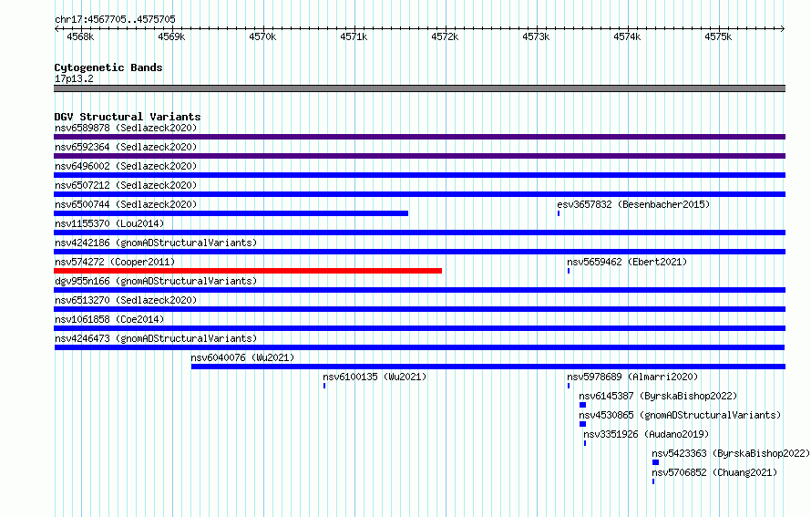Click the 17p13.2 band label
Viewport: 811px width, 517px height.
(74, 78)
